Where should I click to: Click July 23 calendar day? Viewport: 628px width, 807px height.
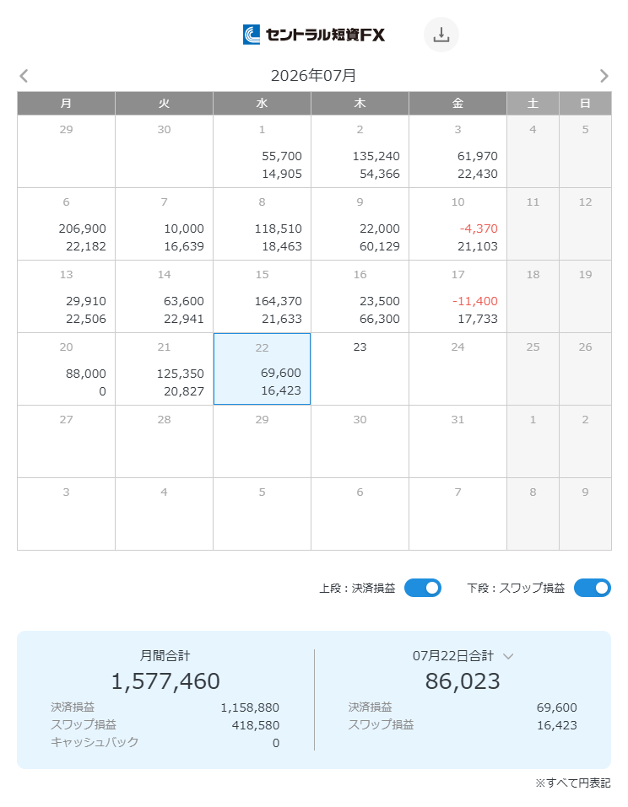pyautogui.click(x=360, y=369)
